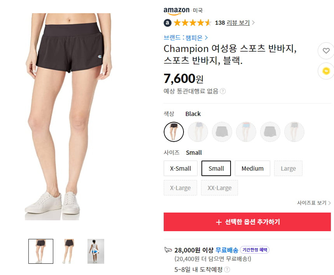Image resolution: width=334 pixels, height=275 pixels.
Task: Click the heart wishlist icon
Action: click(326, 50)
